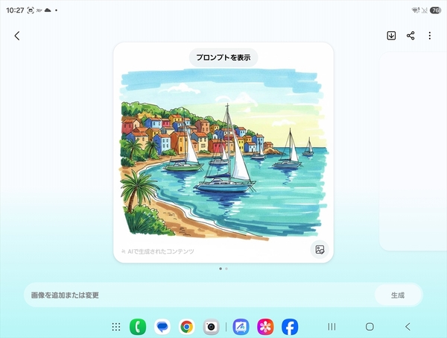Tap the recent apps navigation button
Image resolution: width=447 pixels, height=338 pixels.
[x=332, y=327]
